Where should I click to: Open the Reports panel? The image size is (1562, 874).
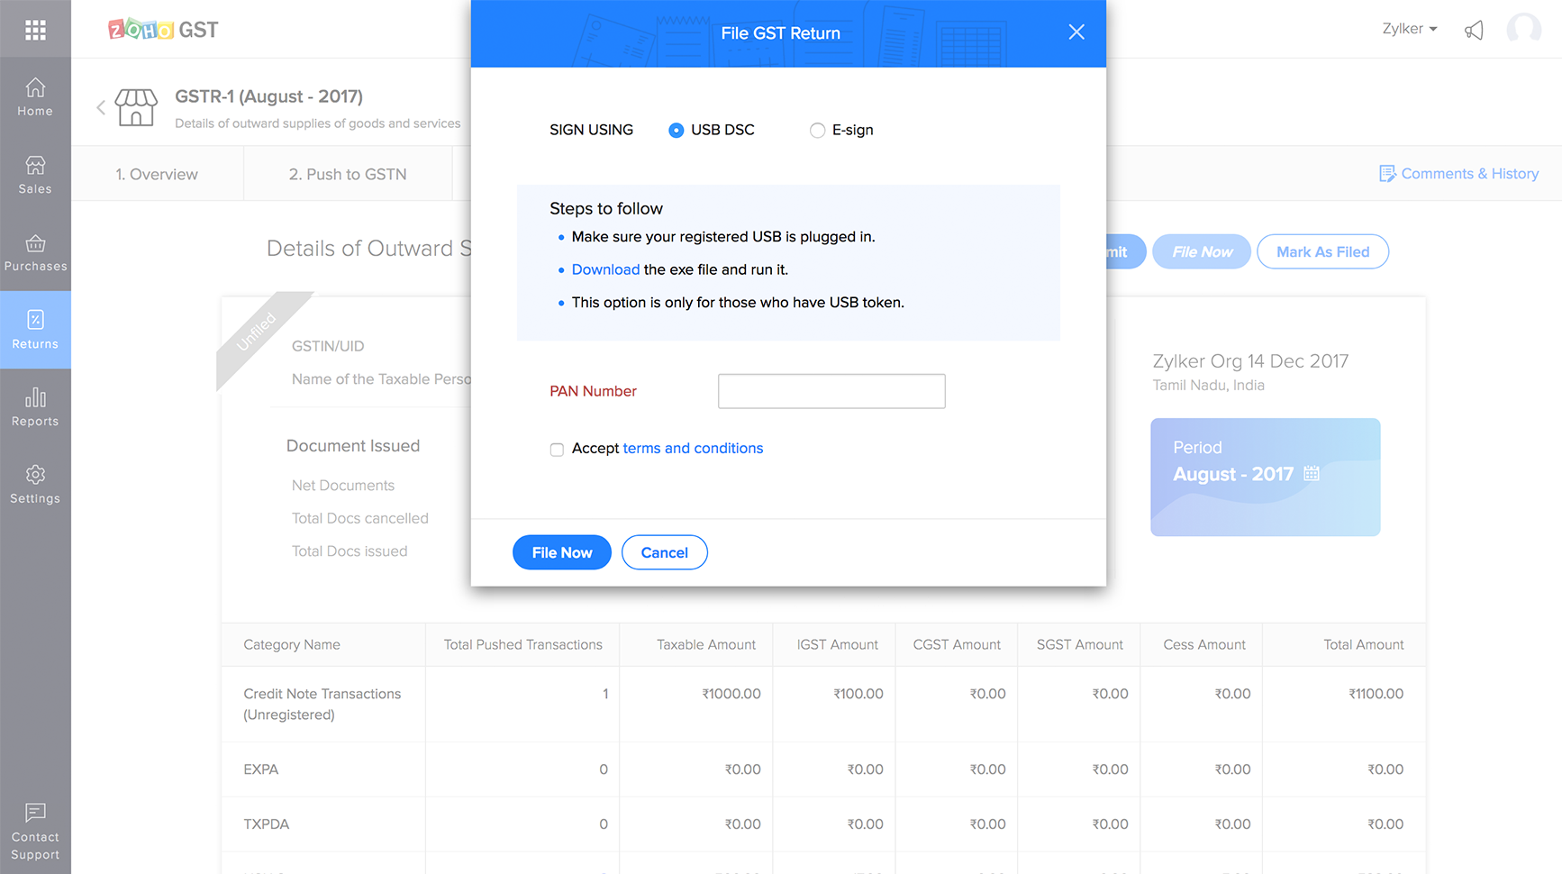click(35, 407)
